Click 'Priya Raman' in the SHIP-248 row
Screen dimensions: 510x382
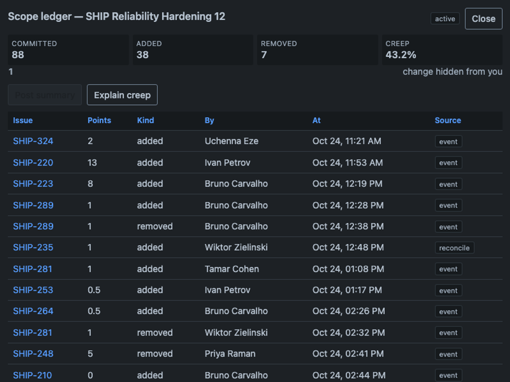point(230,354)
